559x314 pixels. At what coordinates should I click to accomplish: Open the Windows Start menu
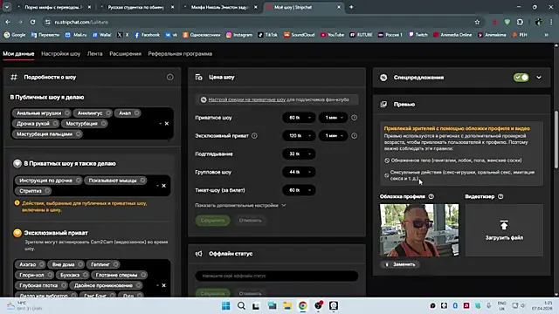click(x=225, y=306)
